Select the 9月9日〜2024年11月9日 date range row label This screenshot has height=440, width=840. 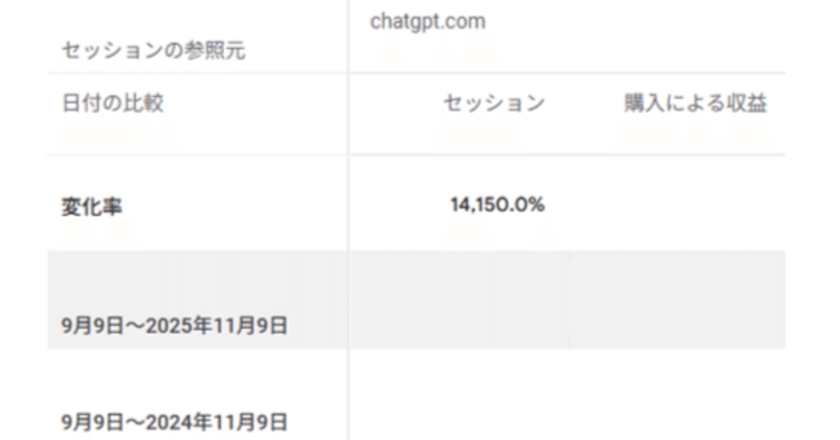click(175, 421)
